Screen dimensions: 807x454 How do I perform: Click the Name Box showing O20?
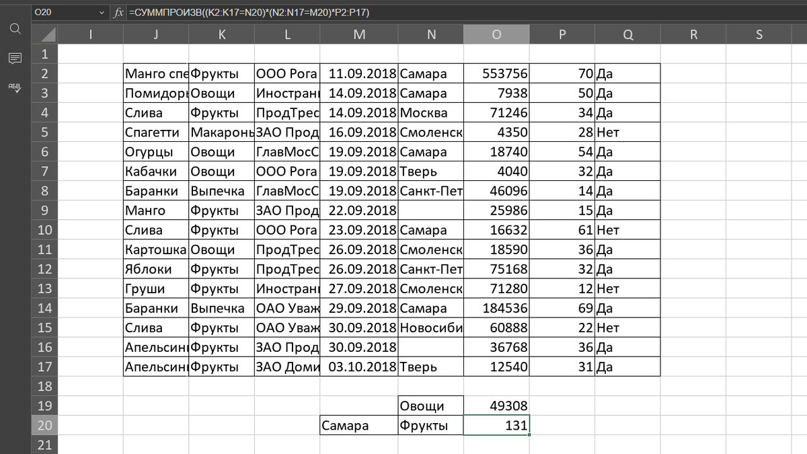pyautogui.click(x=64, y=12)
